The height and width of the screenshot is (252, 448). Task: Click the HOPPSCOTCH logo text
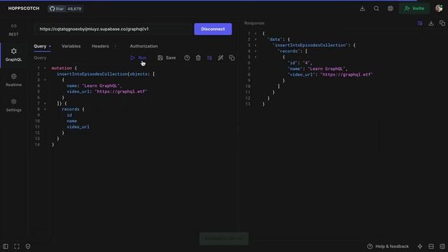tap(24, 8)
